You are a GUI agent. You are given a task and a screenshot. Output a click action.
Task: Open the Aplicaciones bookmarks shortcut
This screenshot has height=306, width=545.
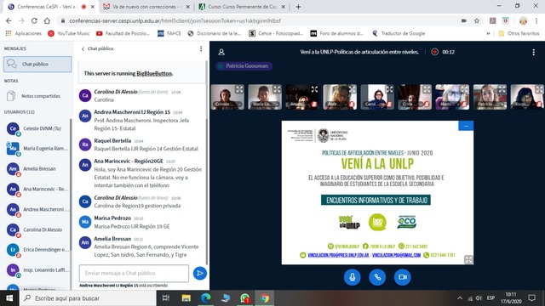pos(24,34)
